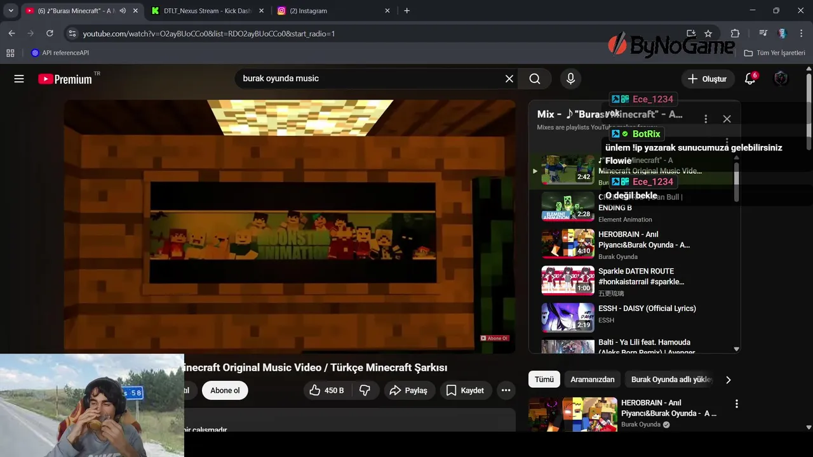Click the Mix playlist scrollbar thumb
The height and width of the screenshot is (457, 813).
[737, 182]
